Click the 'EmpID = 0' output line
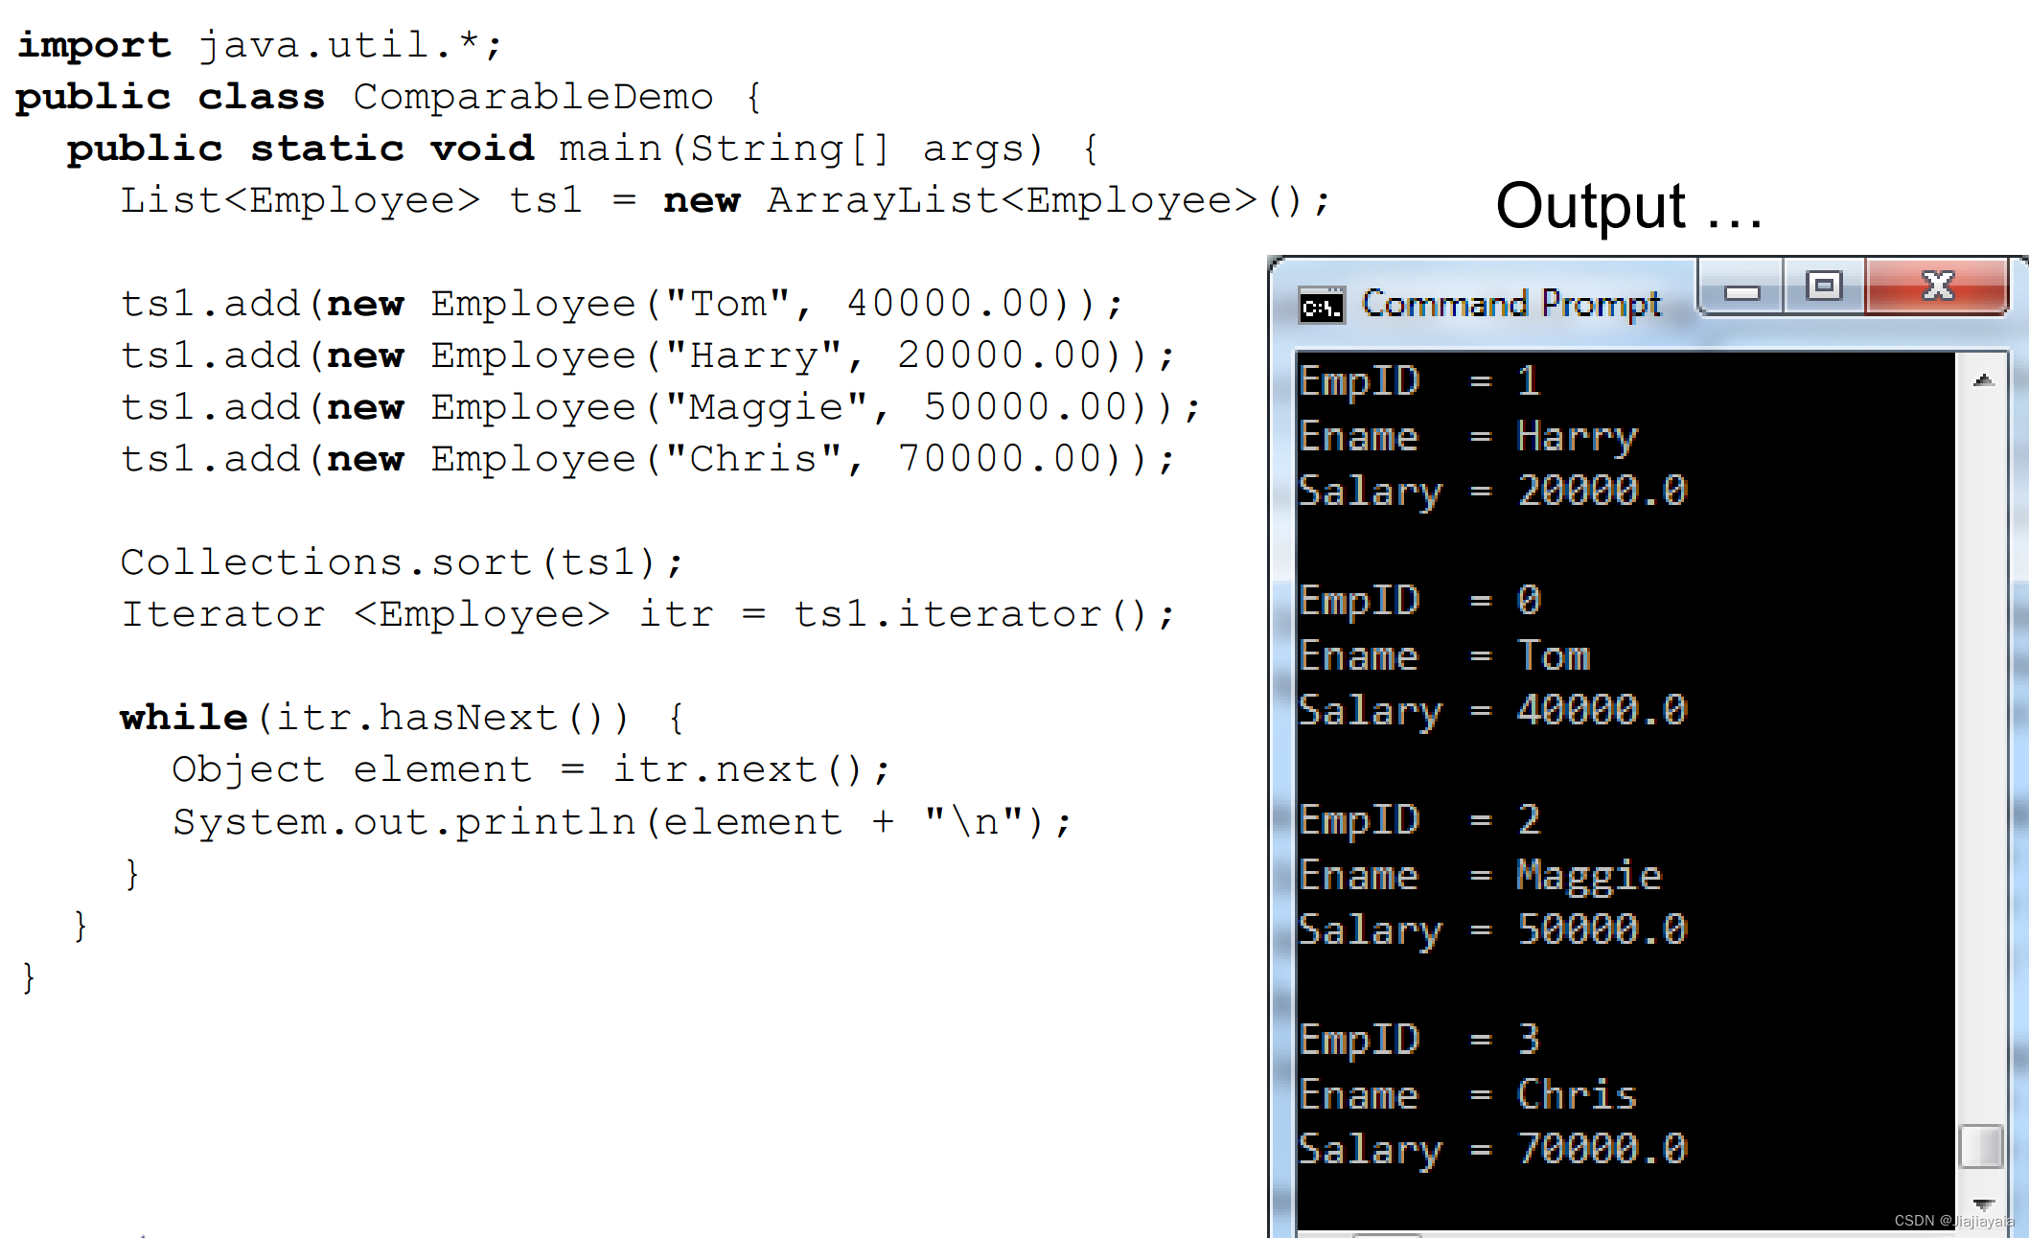This screenshot has width=2029, height=1238. click(1420, 601)
